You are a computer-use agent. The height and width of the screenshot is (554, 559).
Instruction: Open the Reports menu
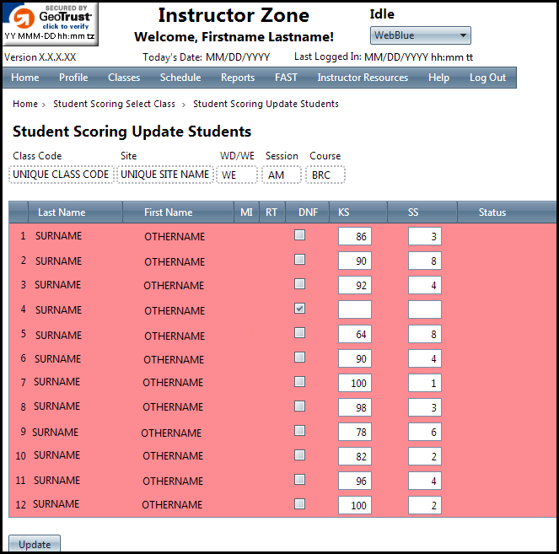click(238, 78)
